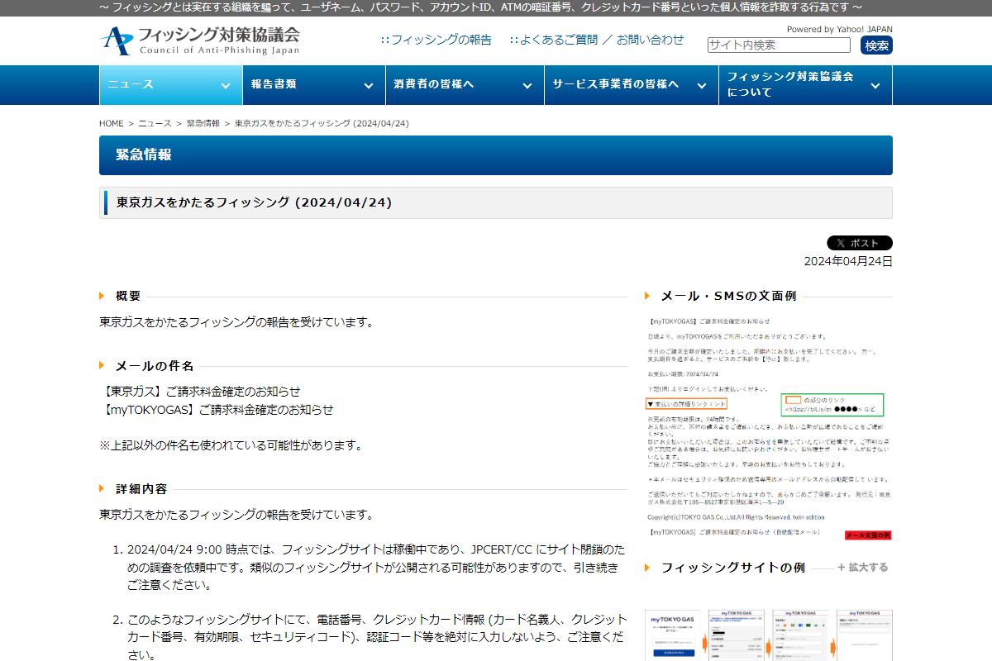This screenshot has height=661, width=992.
Task: Click the 緊急情報 blue banner heading
Action: coord(144,155)
